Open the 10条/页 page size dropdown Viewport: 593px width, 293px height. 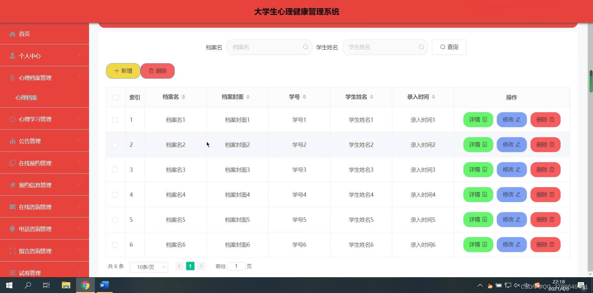click(148, 267)
